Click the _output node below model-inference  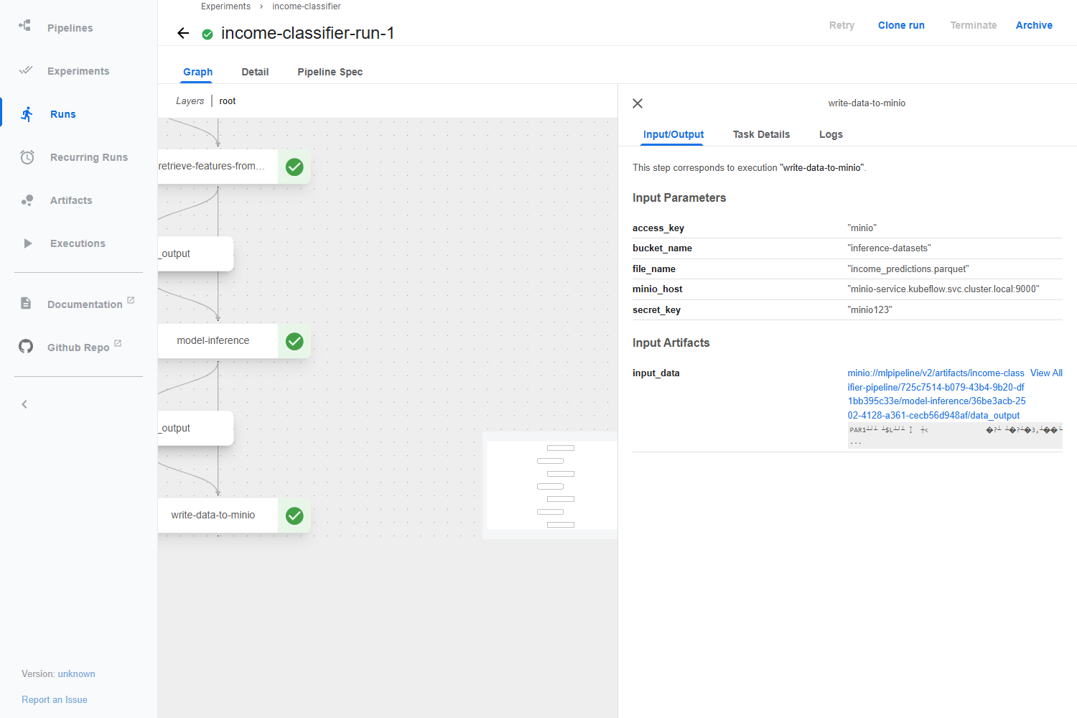[x=195, y=428]
